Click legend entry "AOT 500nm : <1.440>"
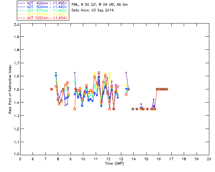 [42, 7]
